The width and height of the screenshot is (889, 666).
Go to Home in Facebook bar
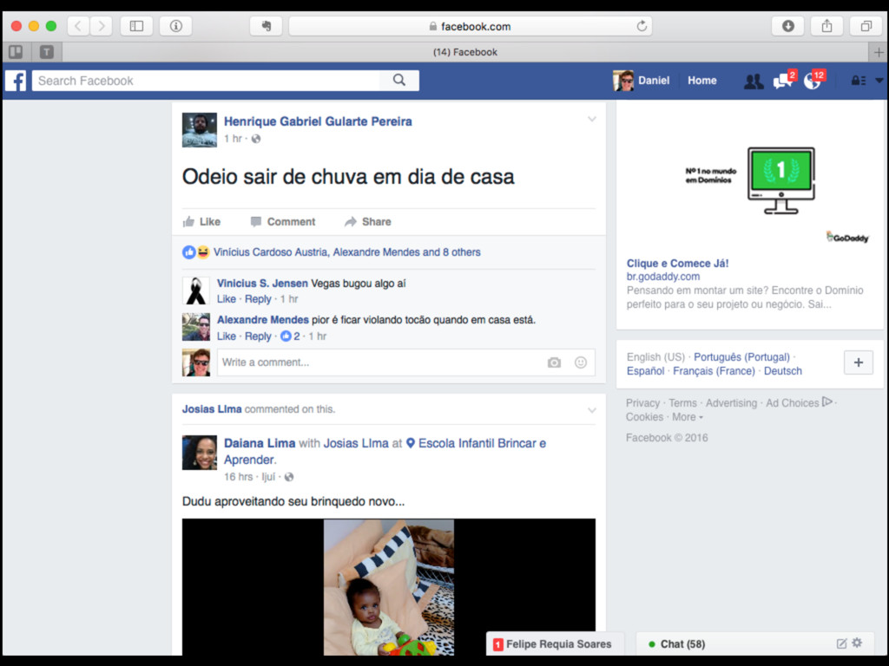pyautogui.click(x=701, y=81)
